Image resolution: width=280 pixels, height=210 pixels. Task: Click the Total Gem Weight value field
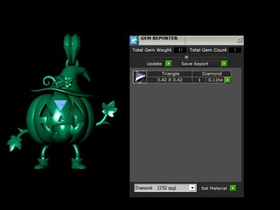pyautogui.click(x=180, y=50)
